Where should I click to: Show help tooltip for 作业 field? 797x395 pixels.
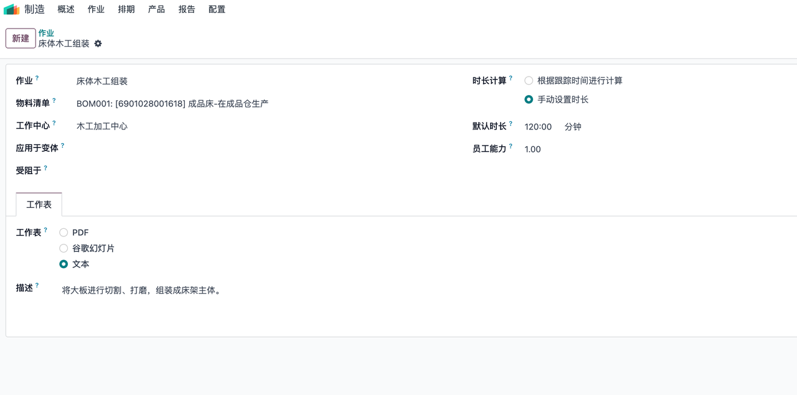[x=37, y=78]
